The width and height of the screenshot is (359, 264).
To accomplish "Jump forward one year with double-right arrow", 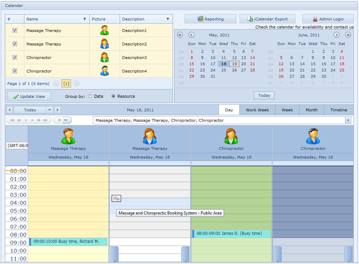I will point(348,35).
